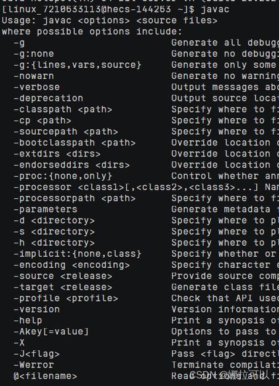Click the '-parameters' option
Viewport: 279px width, 386px height.
coord(46,209)
